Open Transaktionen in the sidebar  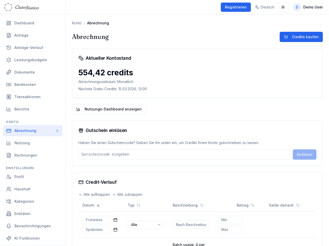click(x=27, y=97)
